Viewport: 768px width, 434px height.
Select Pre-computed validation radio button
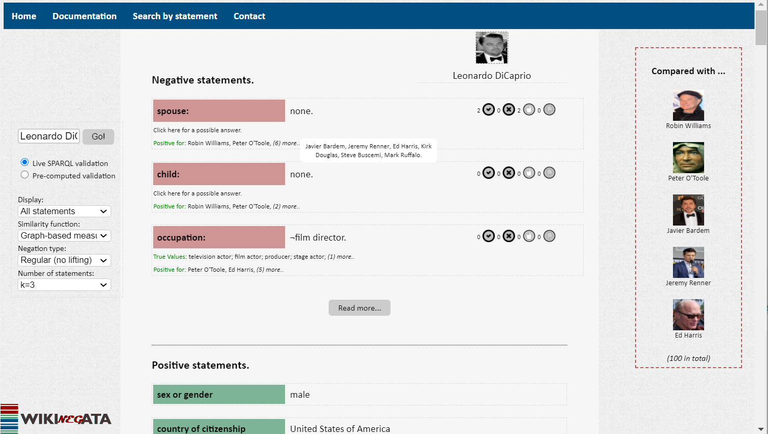[24, 175]
